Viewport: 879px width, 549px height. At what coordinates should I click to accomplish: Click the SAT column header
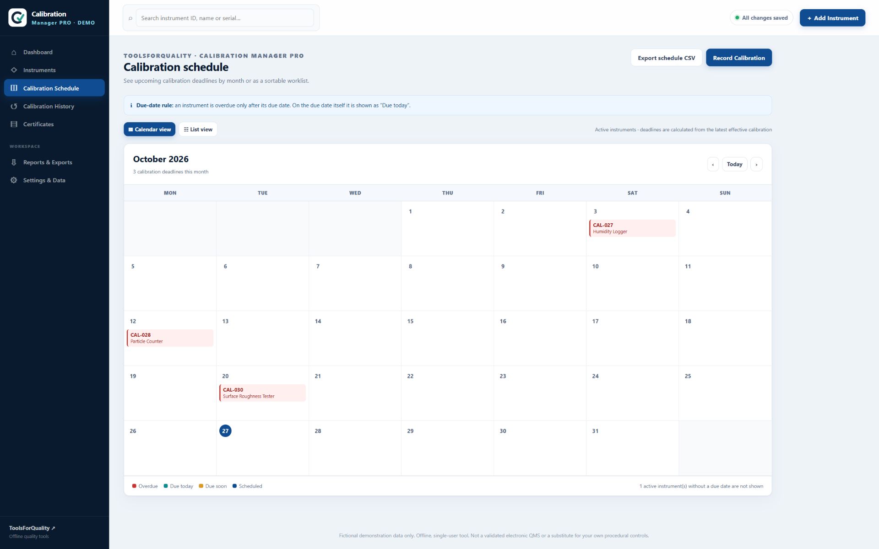(x=632, y=193)
